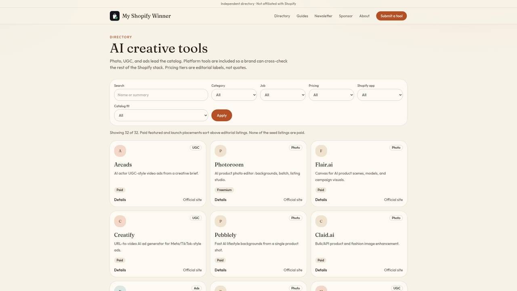The height and width of the screenshot is (291, 517).
Task: Click the UGC tag on the Creatify card
Action: point(196,218)
